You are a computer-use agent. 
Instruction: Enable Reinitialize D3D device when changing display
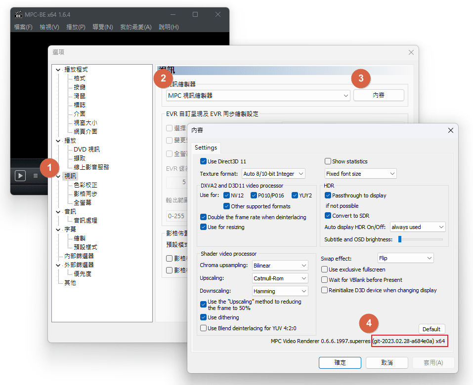[x=325, y=290]
